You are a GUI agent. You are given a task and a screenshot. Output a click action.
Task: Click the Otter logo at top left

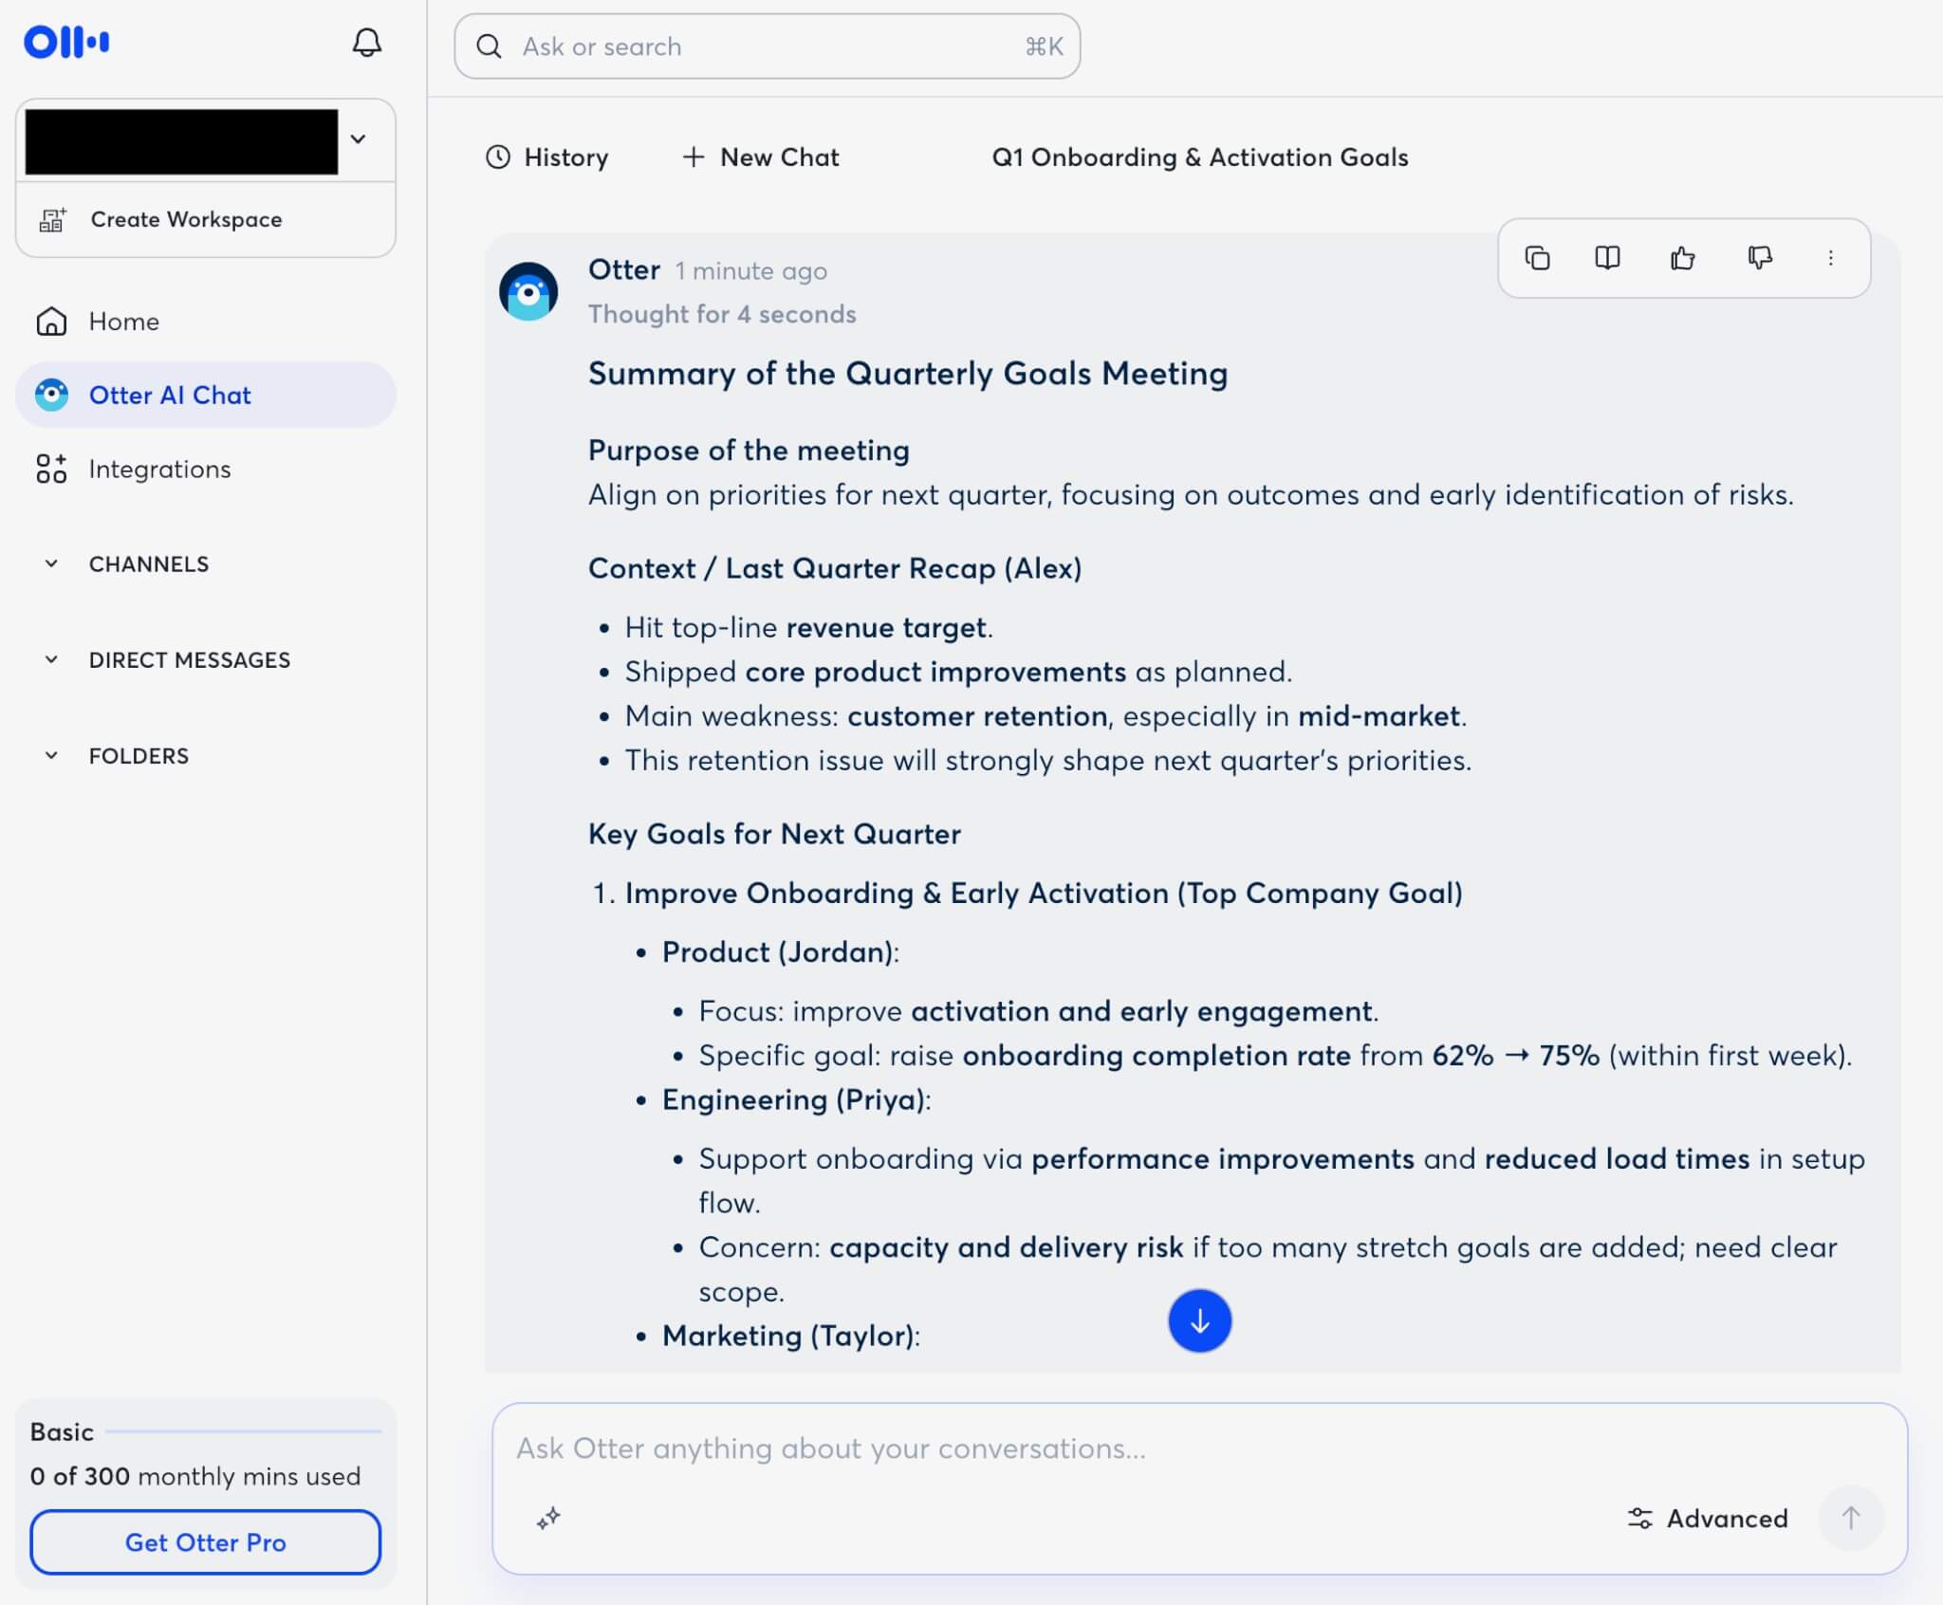(x=66, y=43)
